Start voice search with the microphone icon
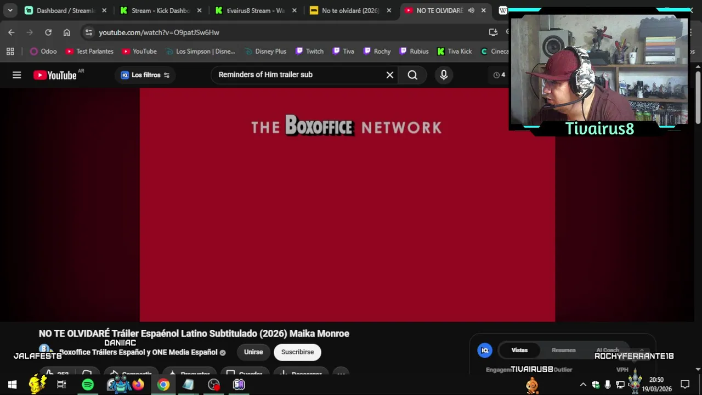The width and height of the screenshot is (702, 395). [444, 75]
